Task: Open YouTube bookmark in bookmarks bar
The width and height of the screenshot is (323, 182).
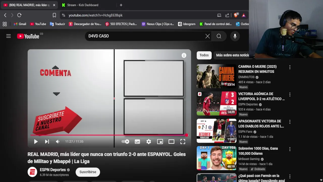Action: tap(38, 24)
